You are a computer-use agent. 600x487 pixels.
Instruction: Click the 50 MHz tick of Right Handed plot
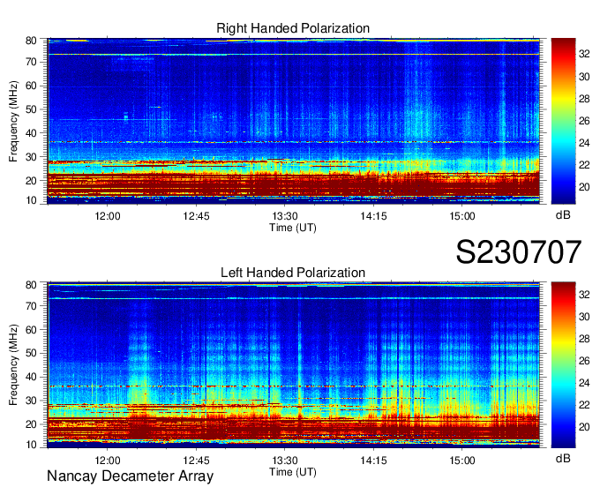pyautogui.click(x=31, y=109)
